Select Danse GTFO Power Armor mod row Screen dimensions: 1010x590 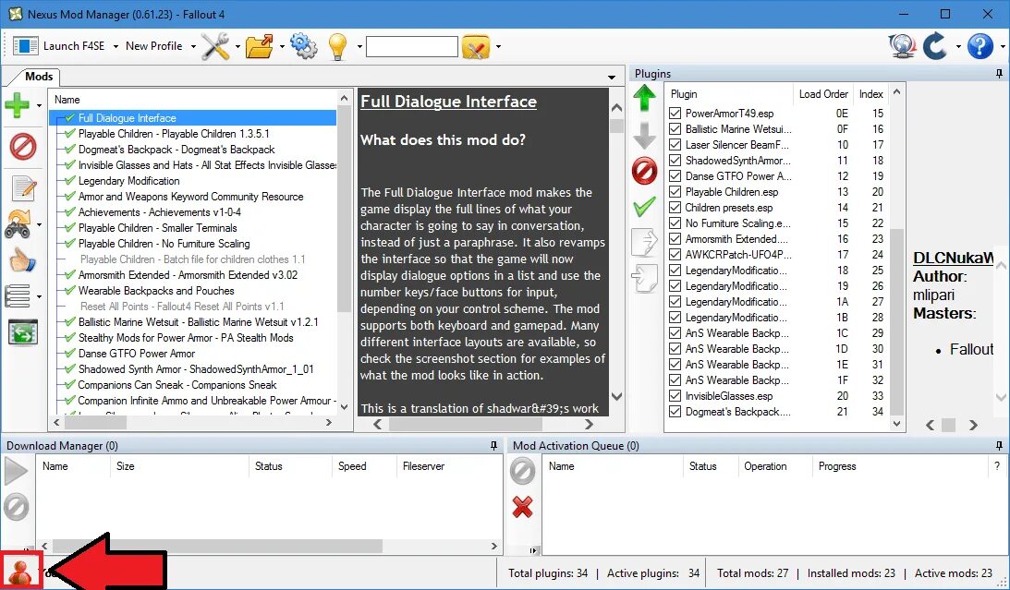click(192, 354)
